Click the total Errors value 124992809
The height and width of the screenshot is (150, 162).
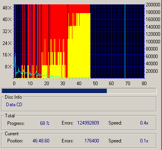[x=88, y=123]
